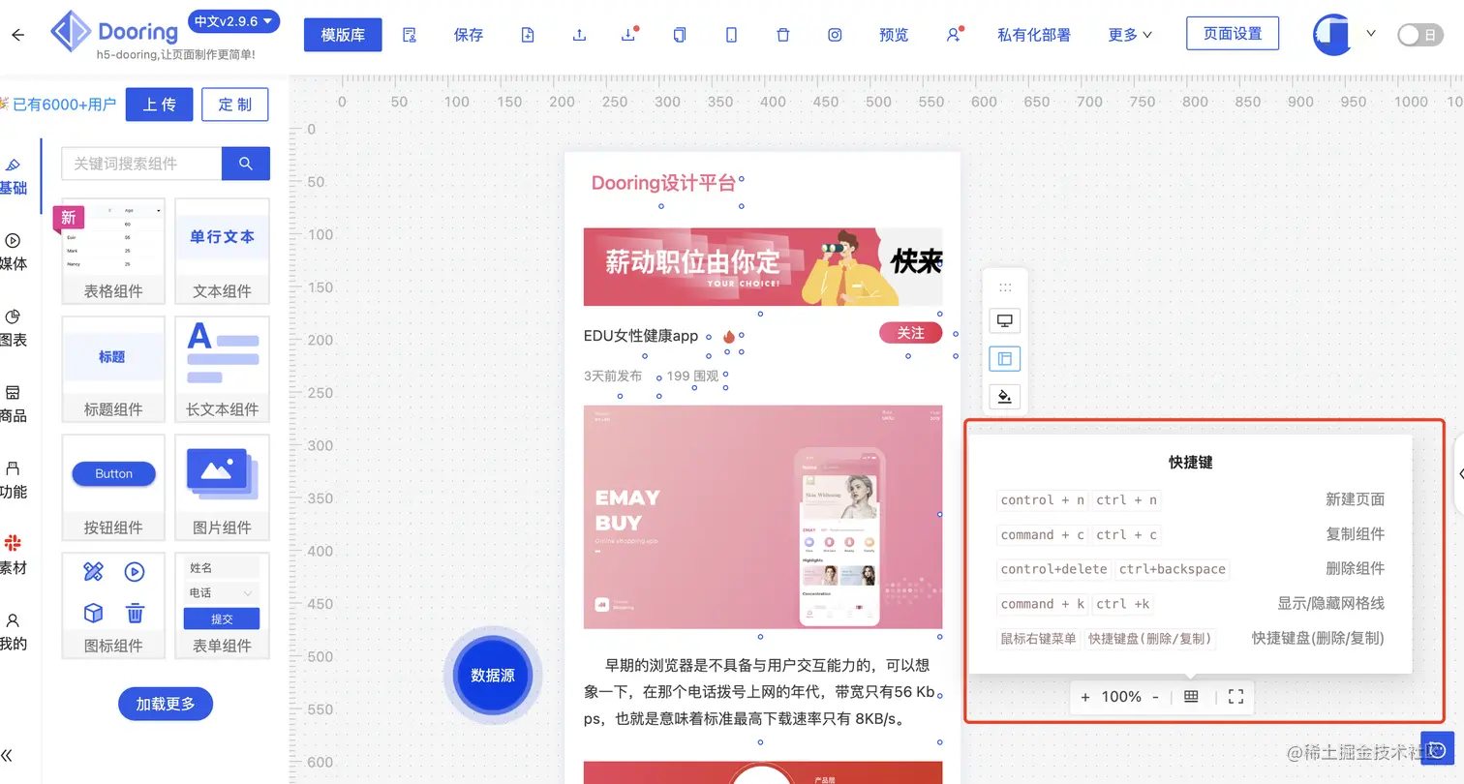Click the new page file-plus icon
The width and height of the screenshot is (1464, 784).
528,35
